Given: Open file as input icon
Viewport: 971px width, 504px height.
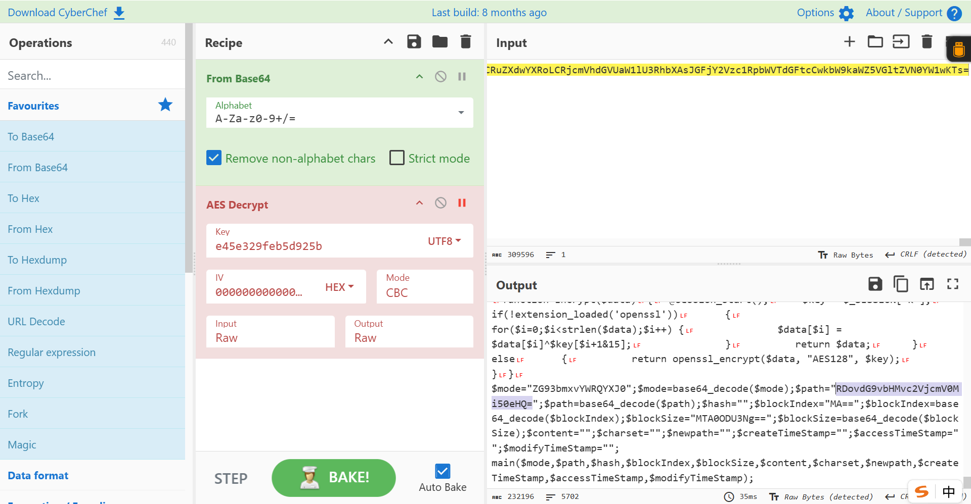Looking at the screenshot, I should [x=901, y=41].
